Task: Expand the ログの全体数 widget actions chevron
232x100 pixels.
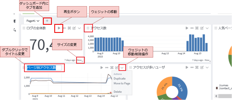Action: 79,28
